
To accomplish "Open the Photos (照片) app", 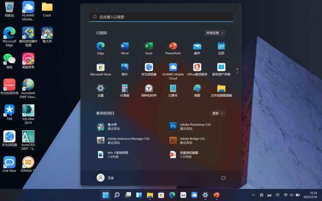I will pos(125,69).
